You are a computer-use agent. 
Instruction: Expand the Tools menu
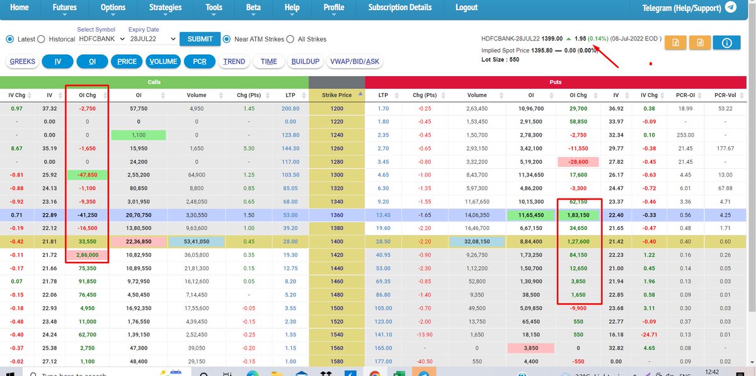pyautogui.click(x=214, y=8)
